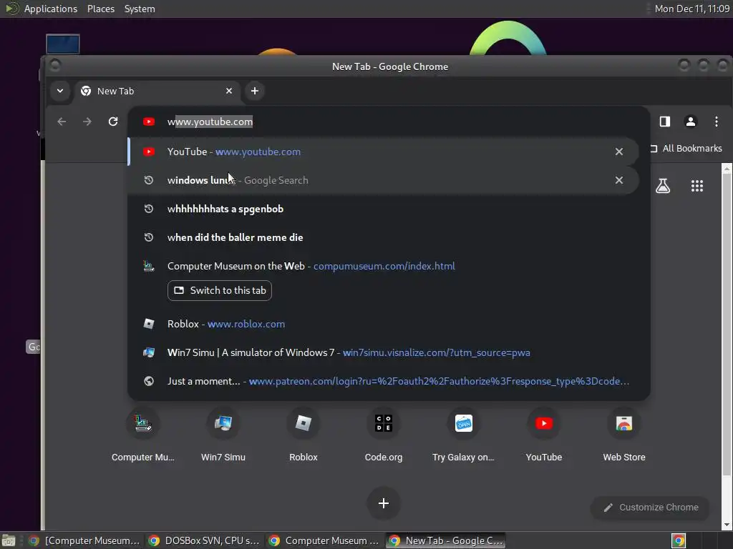
Task: Open the System menu
Action: 140,9
